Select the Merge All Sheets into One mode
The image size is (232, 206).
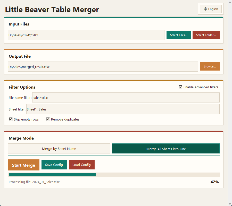pos(166,149)
